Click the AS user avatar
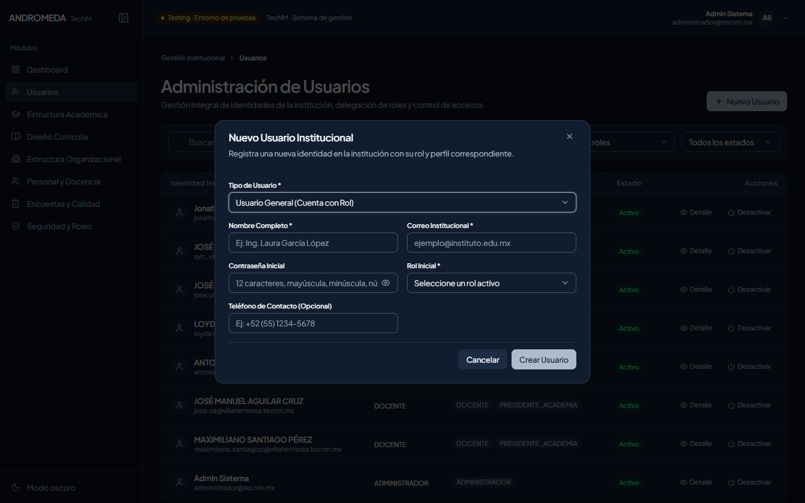The height and width of the screenshot is (503, 805). 767,18
